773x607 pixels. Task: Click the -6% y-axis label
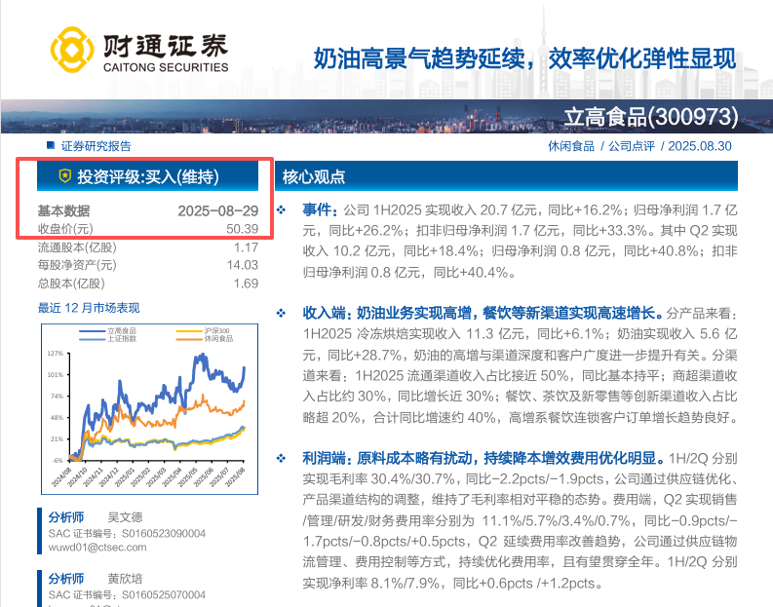58,461
